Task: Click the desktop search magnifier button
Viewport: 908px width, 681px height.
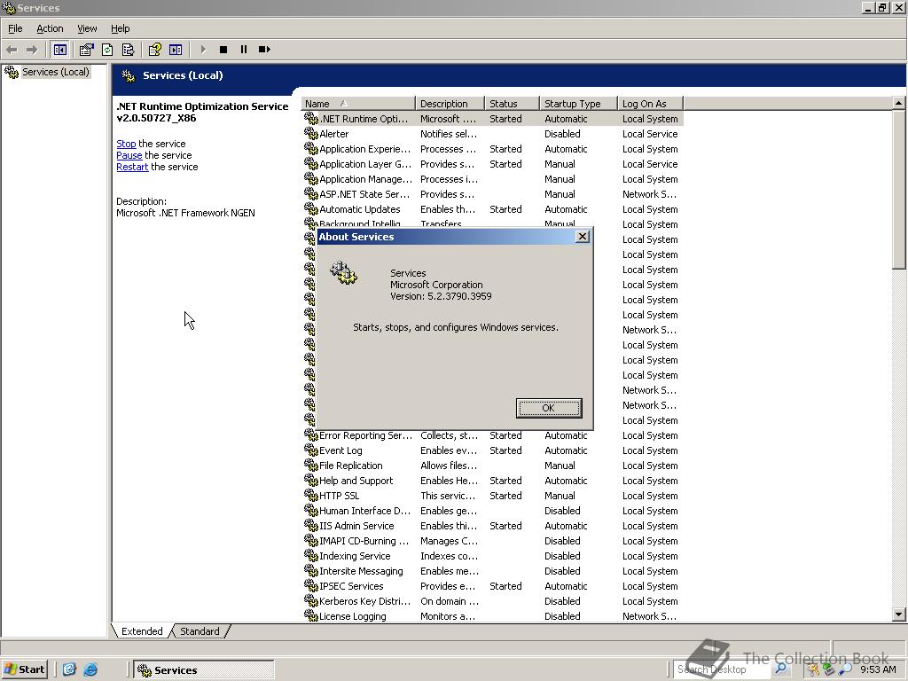Action: tap(781, 669)
